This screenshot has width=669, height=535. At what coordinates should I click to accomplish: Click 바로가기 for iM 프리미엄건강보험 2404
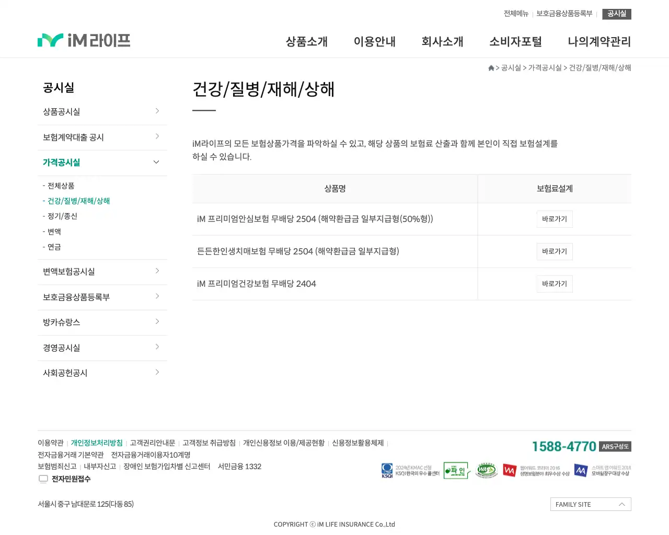555,284
